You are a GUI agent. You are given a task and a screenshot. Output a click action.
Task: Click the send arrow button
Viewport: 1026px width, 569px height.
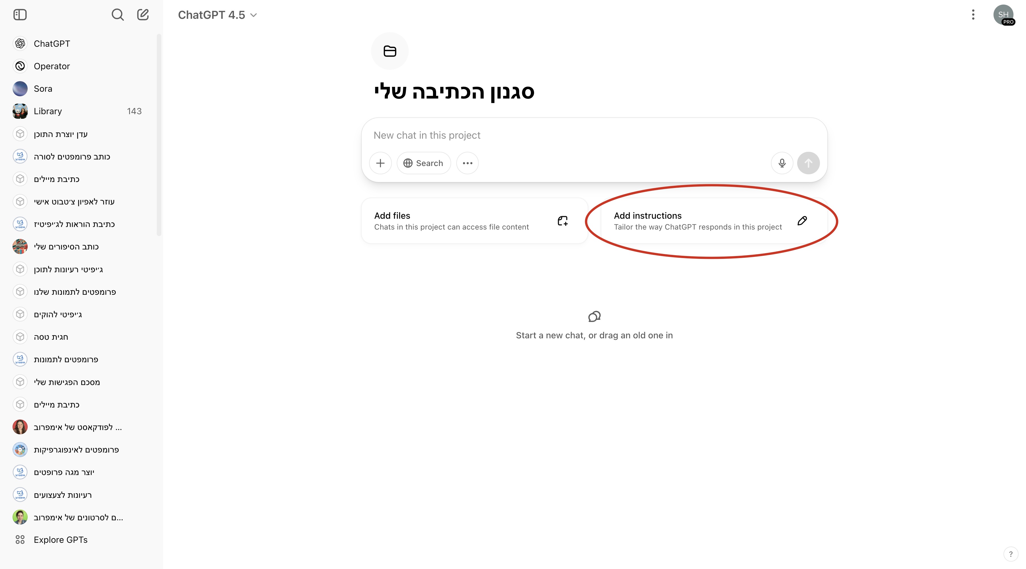808,163
